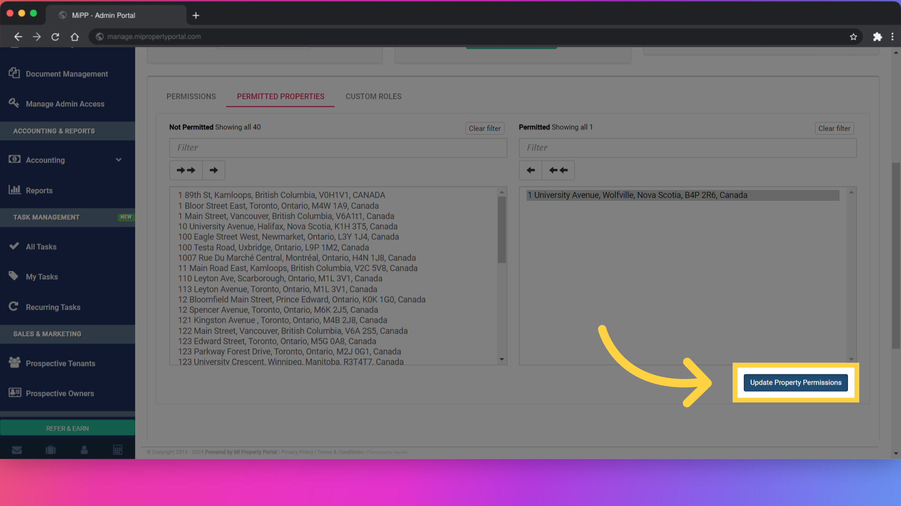Move selected property back with single left arrow
Screen dimensions: 901x506
530,170
